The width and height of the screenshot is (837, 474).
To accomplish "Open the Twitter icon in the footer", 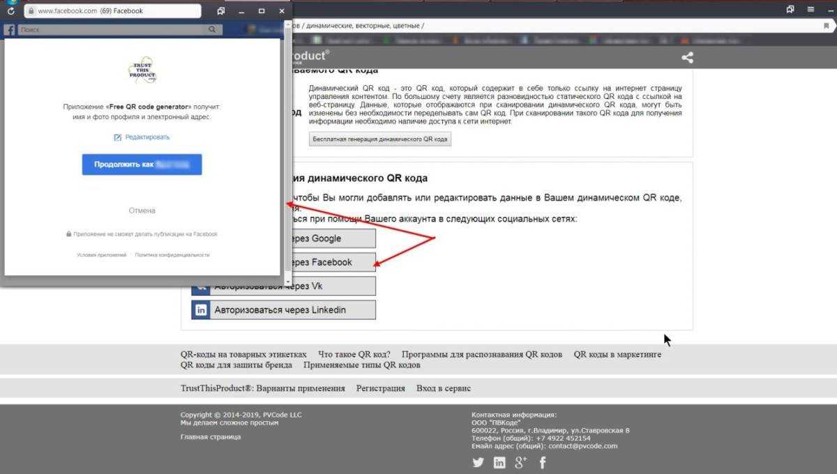I will click(x=478, y=462).
